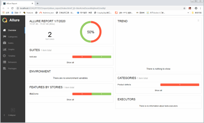Image resolution: width=204 pixels, height=123 pixels.
Task: Open browser extension icon beside star
Action: coord(190,8)
